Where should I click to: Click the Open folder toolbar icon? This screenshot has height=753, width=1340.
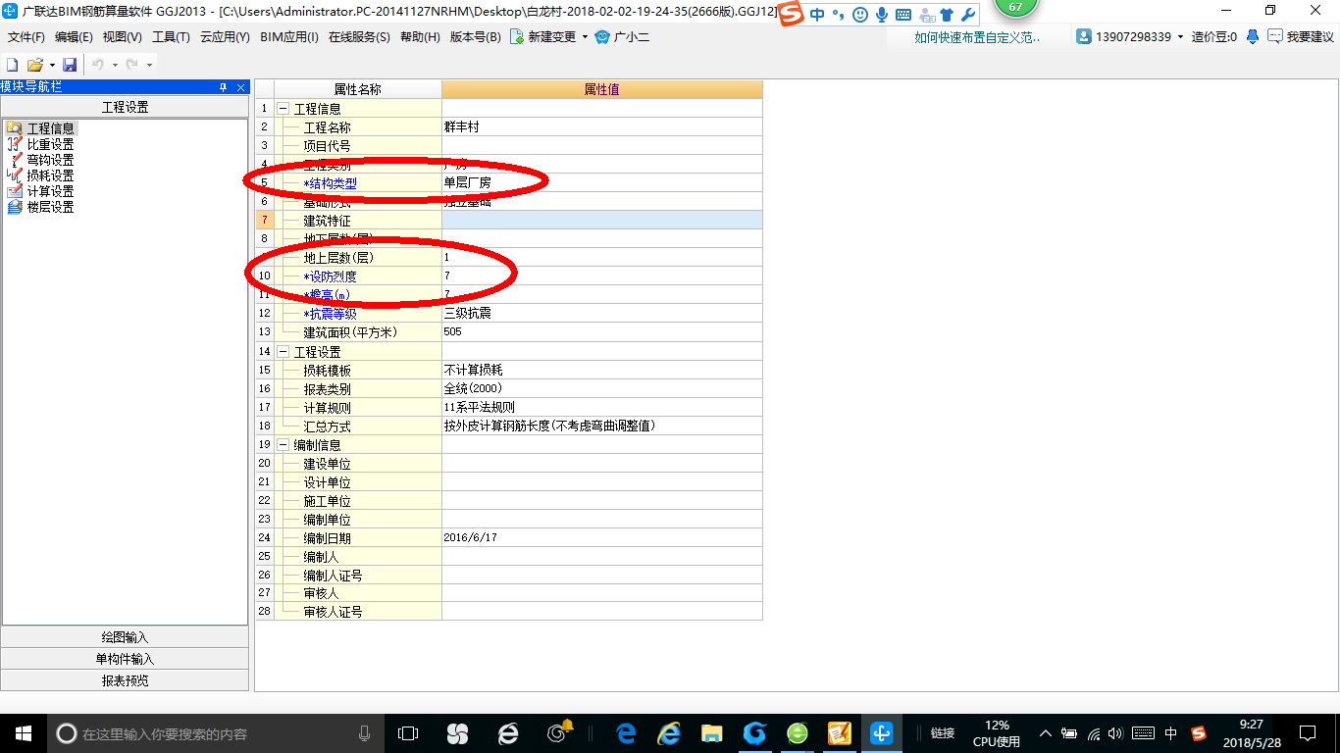34,64
